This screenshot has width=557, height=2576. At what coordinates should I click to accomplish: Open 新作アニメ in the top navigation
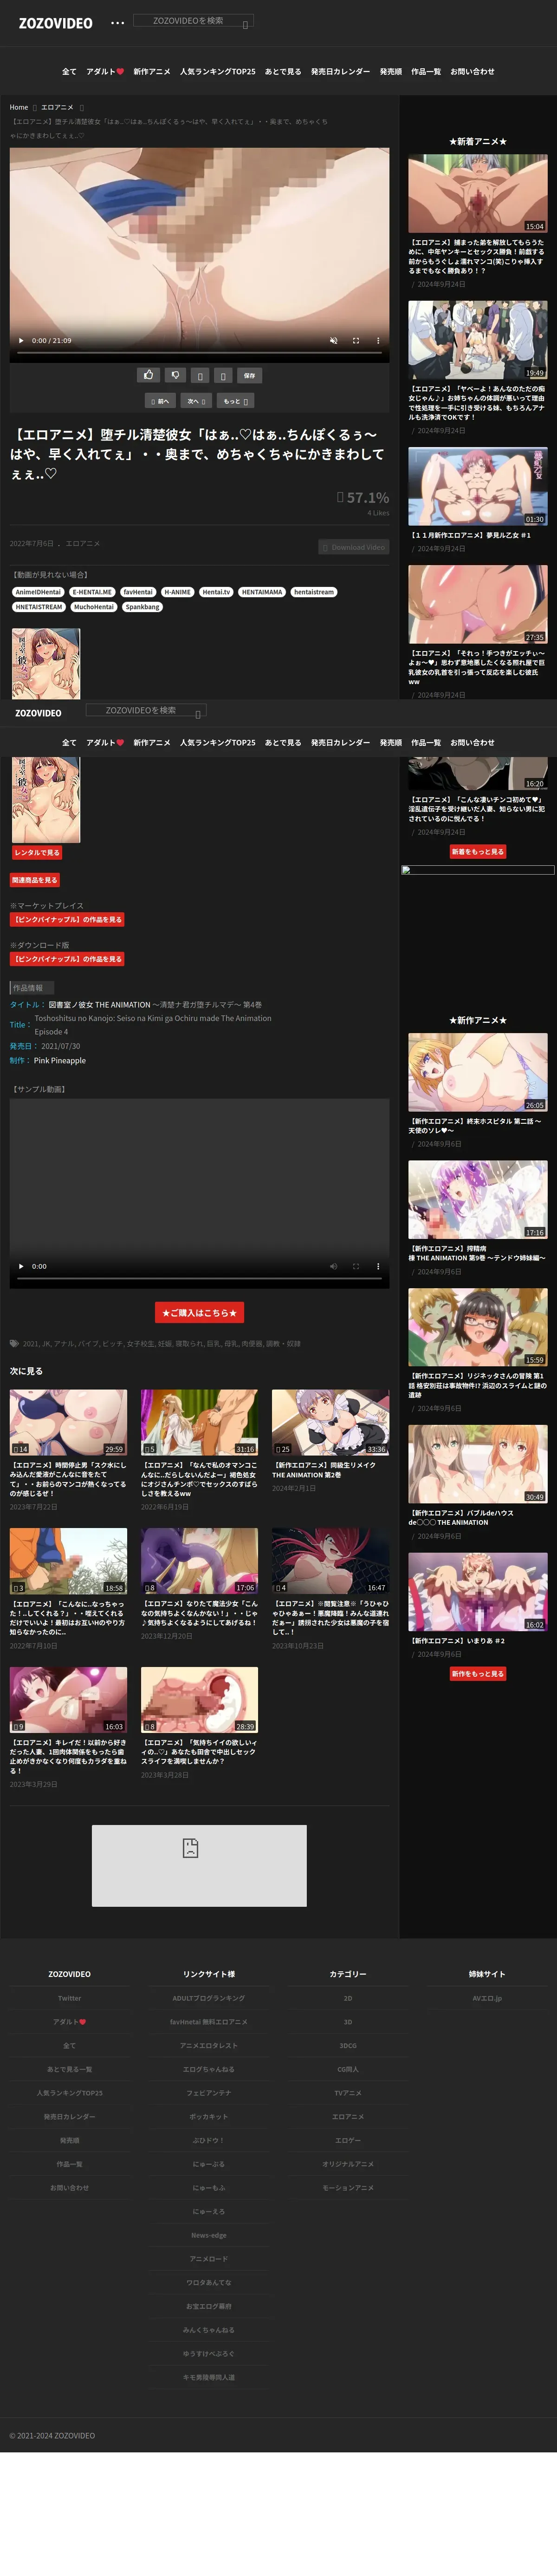(x=152, y=72)
